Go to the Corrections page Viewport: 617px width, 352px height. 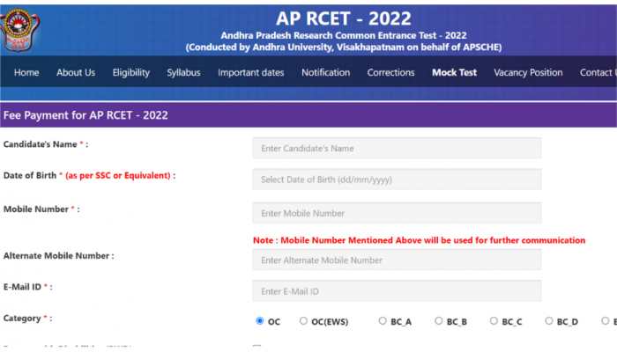tap(390, 73)
